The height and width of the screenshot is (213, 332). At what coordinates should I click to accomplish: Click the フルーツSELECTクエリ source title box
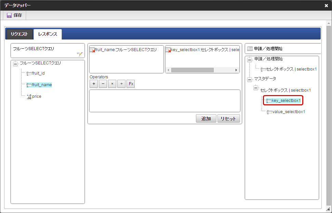tap(48, 51)
